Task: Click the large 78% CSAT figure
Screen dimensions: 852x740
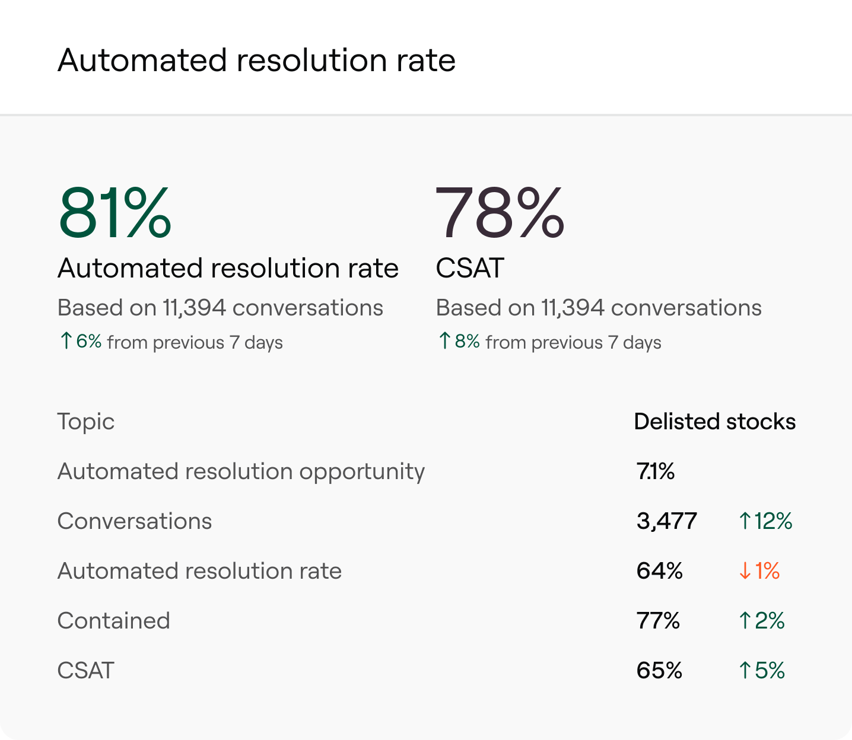Action: [500, 213]
